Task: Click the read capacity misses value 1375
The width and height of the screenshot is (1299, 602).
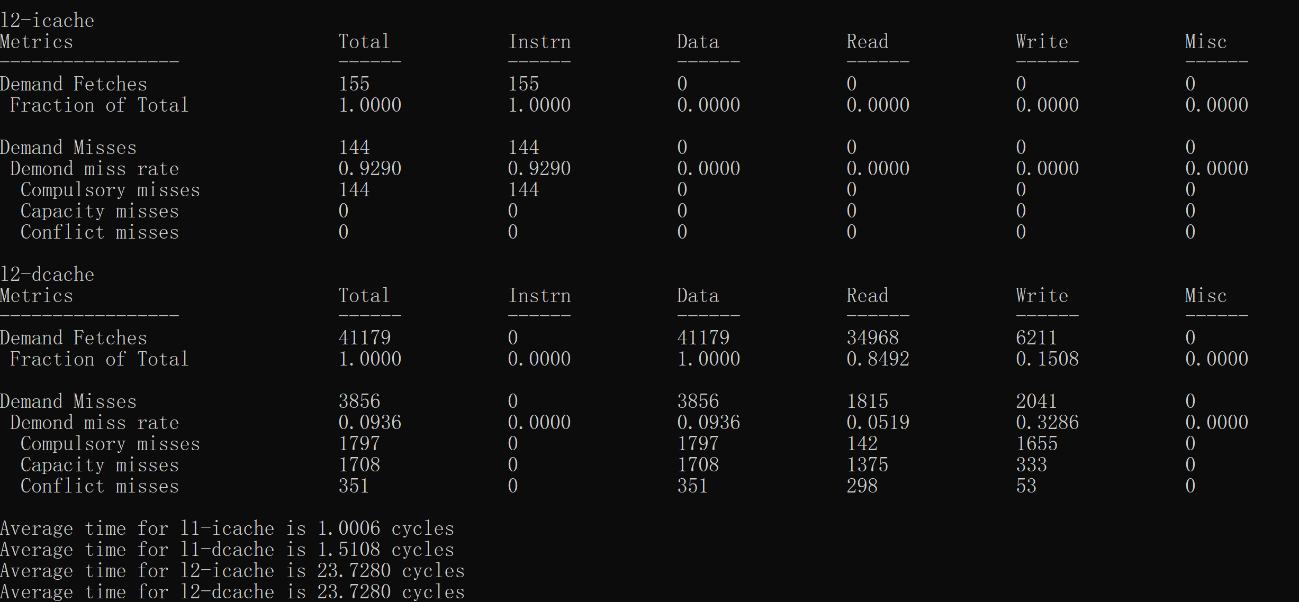Action: (x=867, y=464)
